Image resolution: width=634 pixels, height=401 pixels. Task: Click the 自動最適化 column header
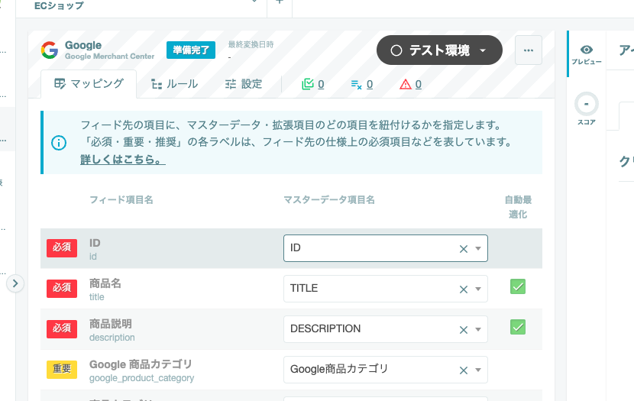pos(518,207)
